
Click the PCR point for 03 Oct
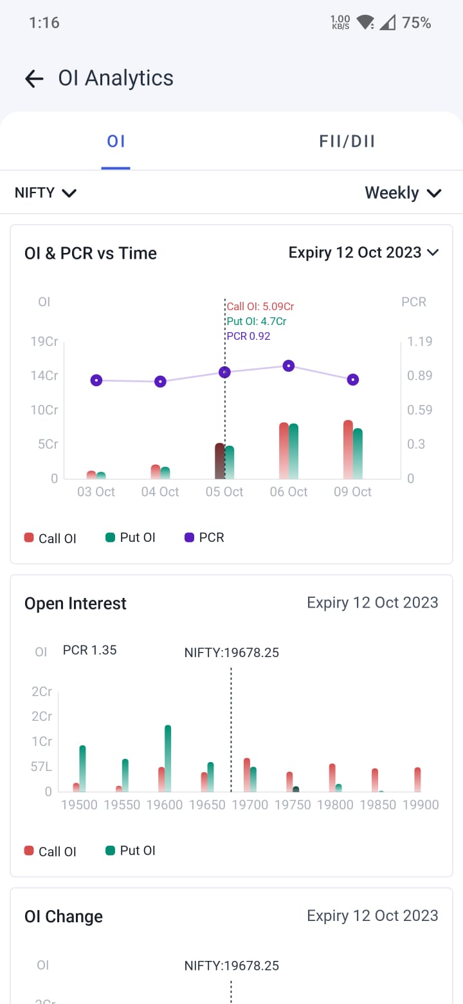pyautogui.click(x=96, y=380)
